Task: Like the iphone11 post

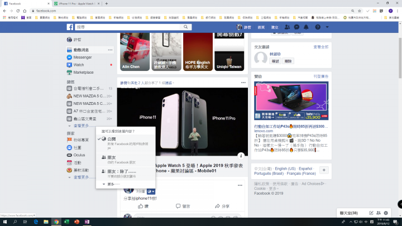Action: click(x=143, y=206)
